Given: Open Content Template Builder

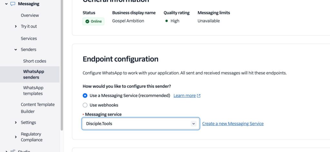Looking at the screenshot, I should tap(37, 108).
